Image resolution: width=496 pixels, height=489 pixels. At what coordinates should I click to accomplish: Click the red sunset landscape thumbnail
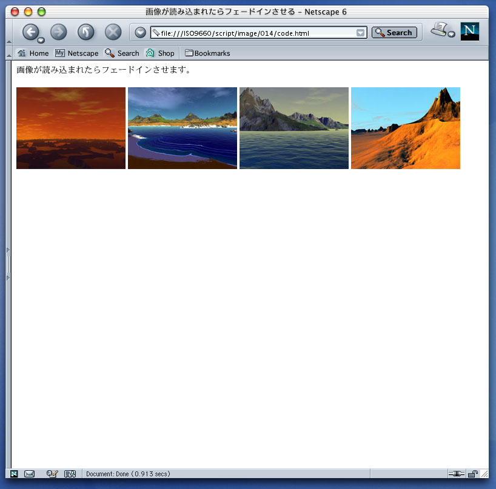(71, 128)
